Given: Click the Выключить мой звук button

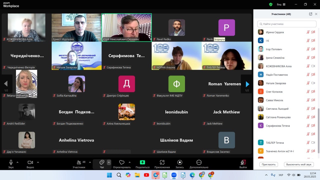Looking at the screenshot, I should [x=299, y=164].
